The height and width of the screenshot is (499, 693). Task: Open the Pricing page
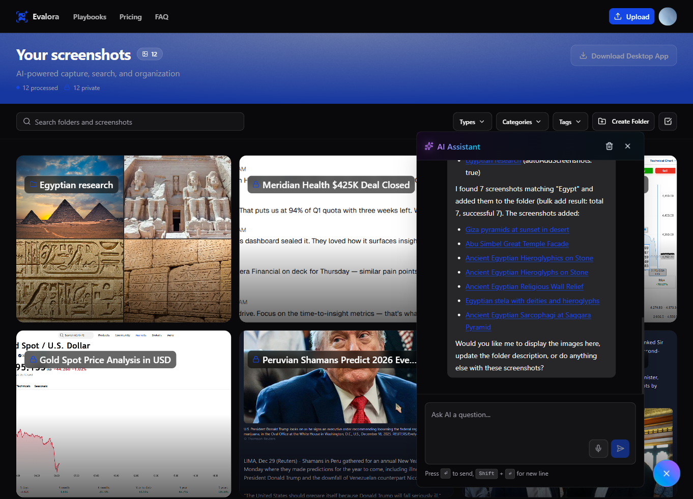coord(131,17)
